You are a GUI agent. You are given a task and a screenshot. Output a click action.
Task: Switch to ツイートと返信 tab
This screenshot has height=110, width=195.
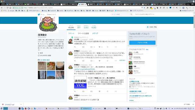83,33
